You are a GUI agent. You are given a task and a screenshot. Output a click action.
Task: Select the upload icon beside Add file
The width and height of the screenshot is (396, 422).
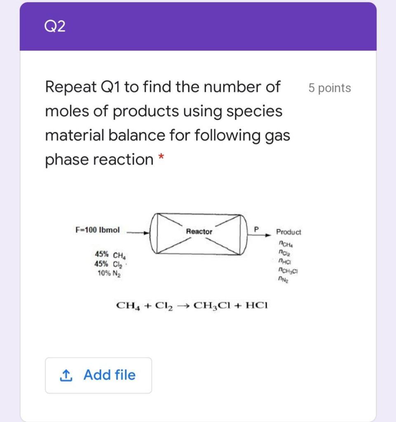67,375
